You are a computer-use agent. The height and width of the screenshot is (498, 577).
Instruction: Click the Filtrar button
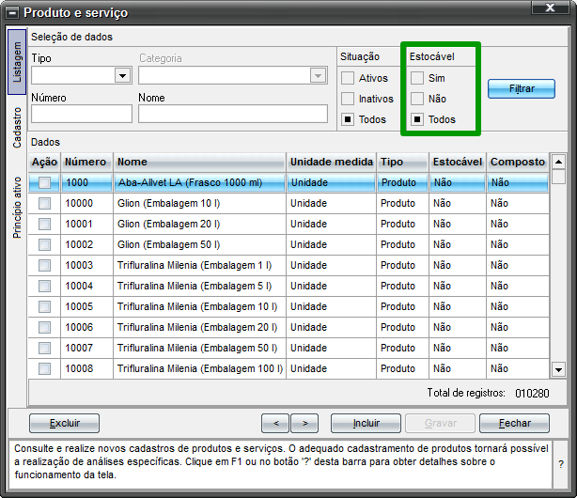point(521,88)
